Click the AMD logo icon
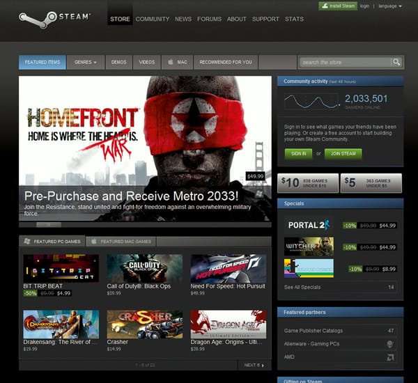The image size is (418, 383). point(390,357)
